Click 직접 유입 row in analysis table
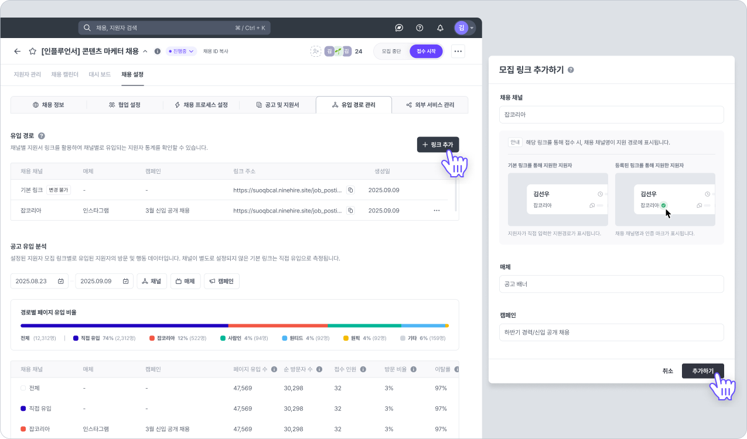 (235, 408)
